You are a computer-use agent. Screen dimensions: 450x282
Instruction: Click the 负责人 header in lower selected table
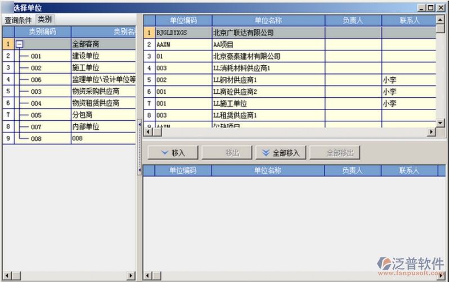point(352,170)
